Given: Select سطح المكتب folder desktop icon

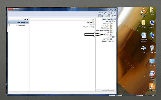Looking at the screenshot, I should [144, 24].
